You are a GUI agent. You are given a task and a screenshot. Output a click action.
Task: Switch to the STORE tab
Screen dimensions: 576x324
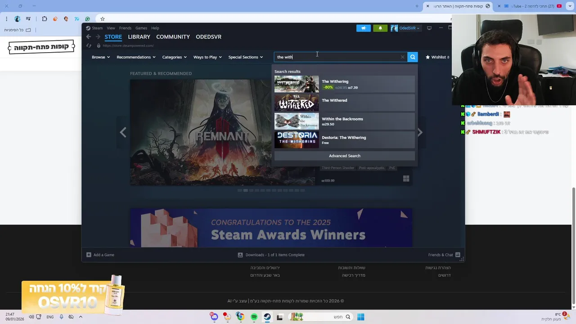(x=113, y=37)
